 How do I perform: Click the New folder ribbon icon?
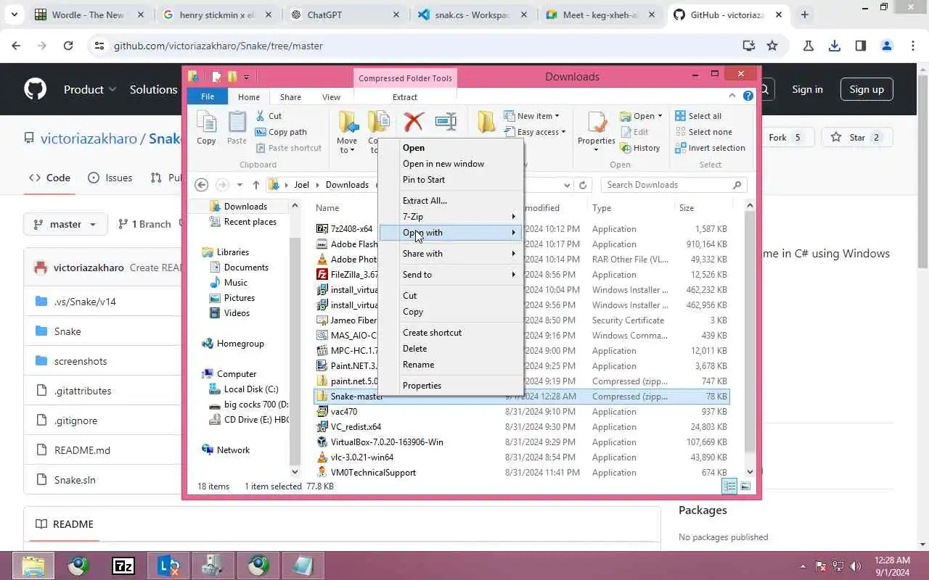point(486,122)
